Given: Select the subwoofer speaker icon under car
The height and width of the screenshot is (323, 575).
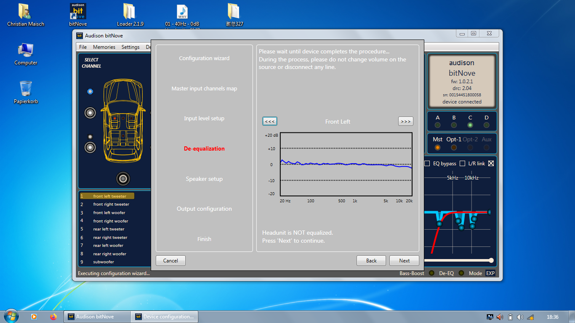Looking at the screenshot, I should [x=123, y=179].
